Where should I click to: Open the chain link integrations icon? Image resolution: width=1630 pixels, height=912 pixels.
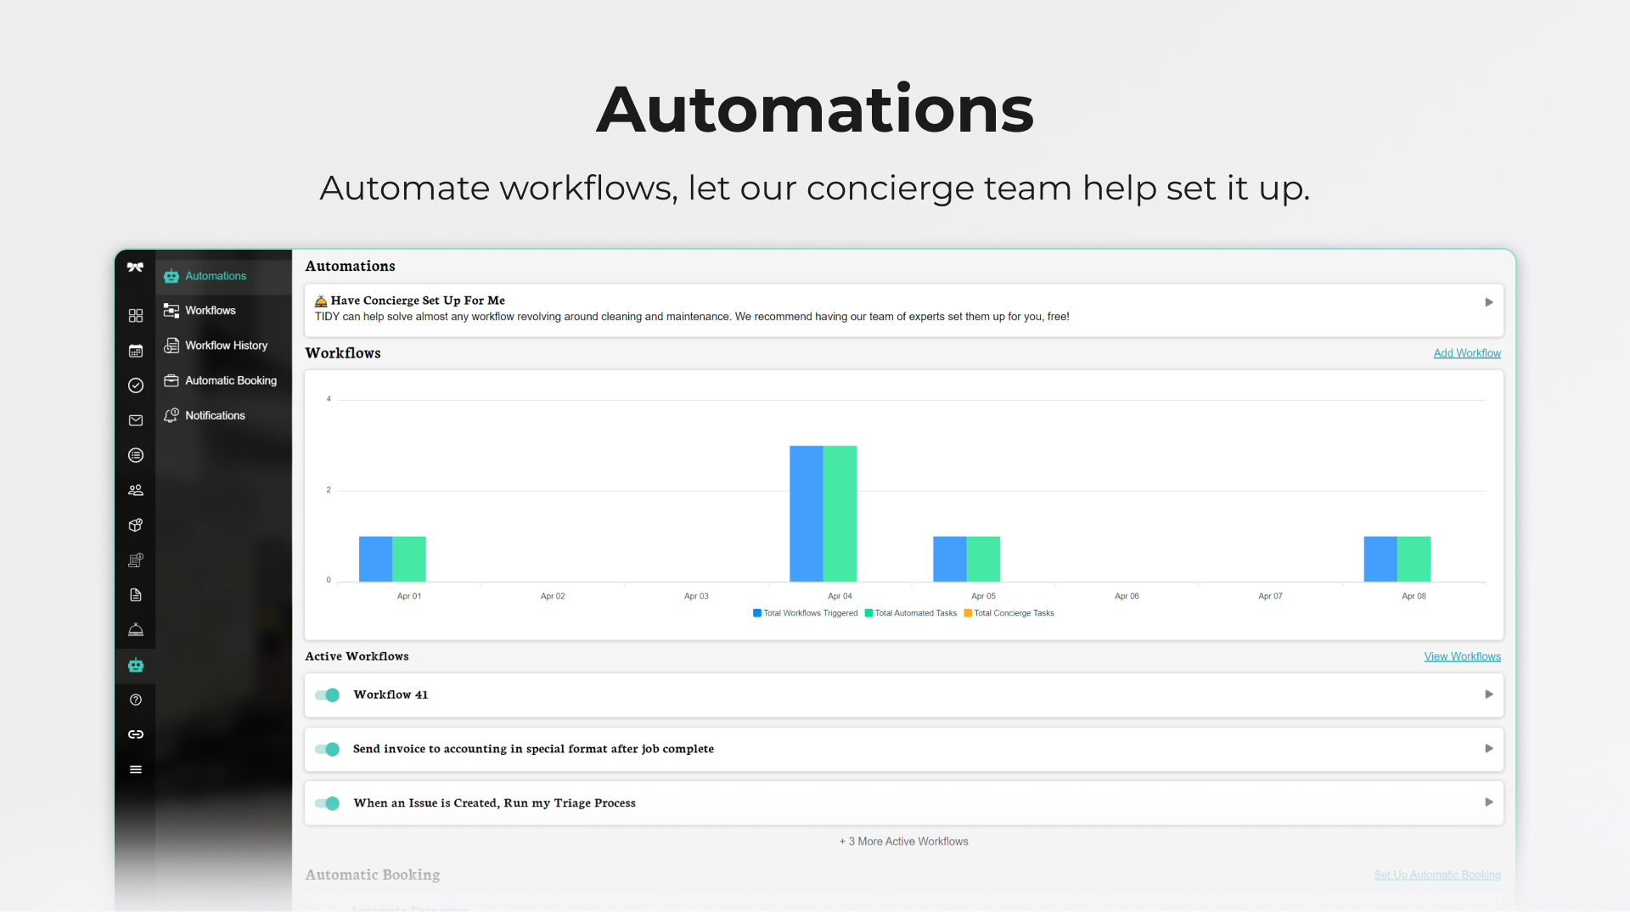point(135,735)
